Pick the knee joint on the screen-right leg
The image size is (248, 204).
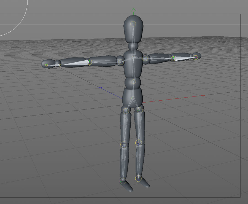point(138,143)
